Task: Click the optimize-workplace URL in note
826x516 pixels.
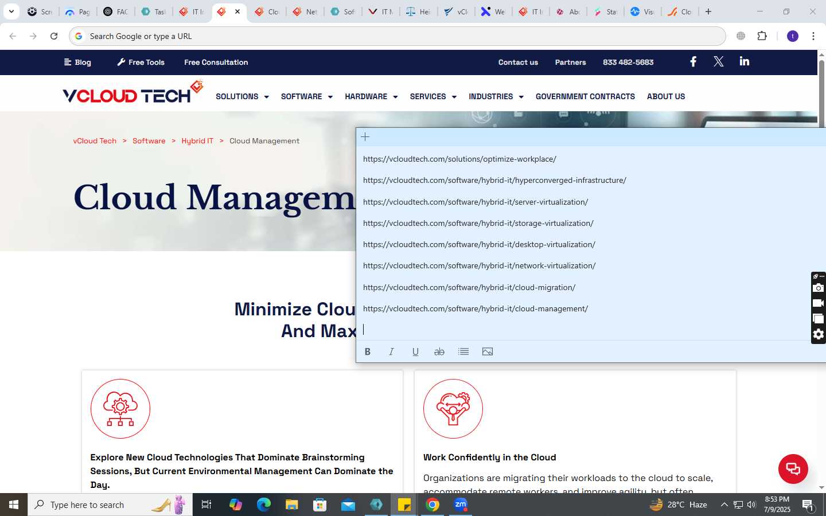Action: tap(459, 159)
